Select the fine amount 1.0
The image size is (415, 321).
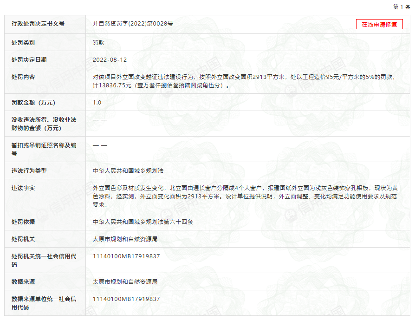pyautogui.click(x=97, y=103)
